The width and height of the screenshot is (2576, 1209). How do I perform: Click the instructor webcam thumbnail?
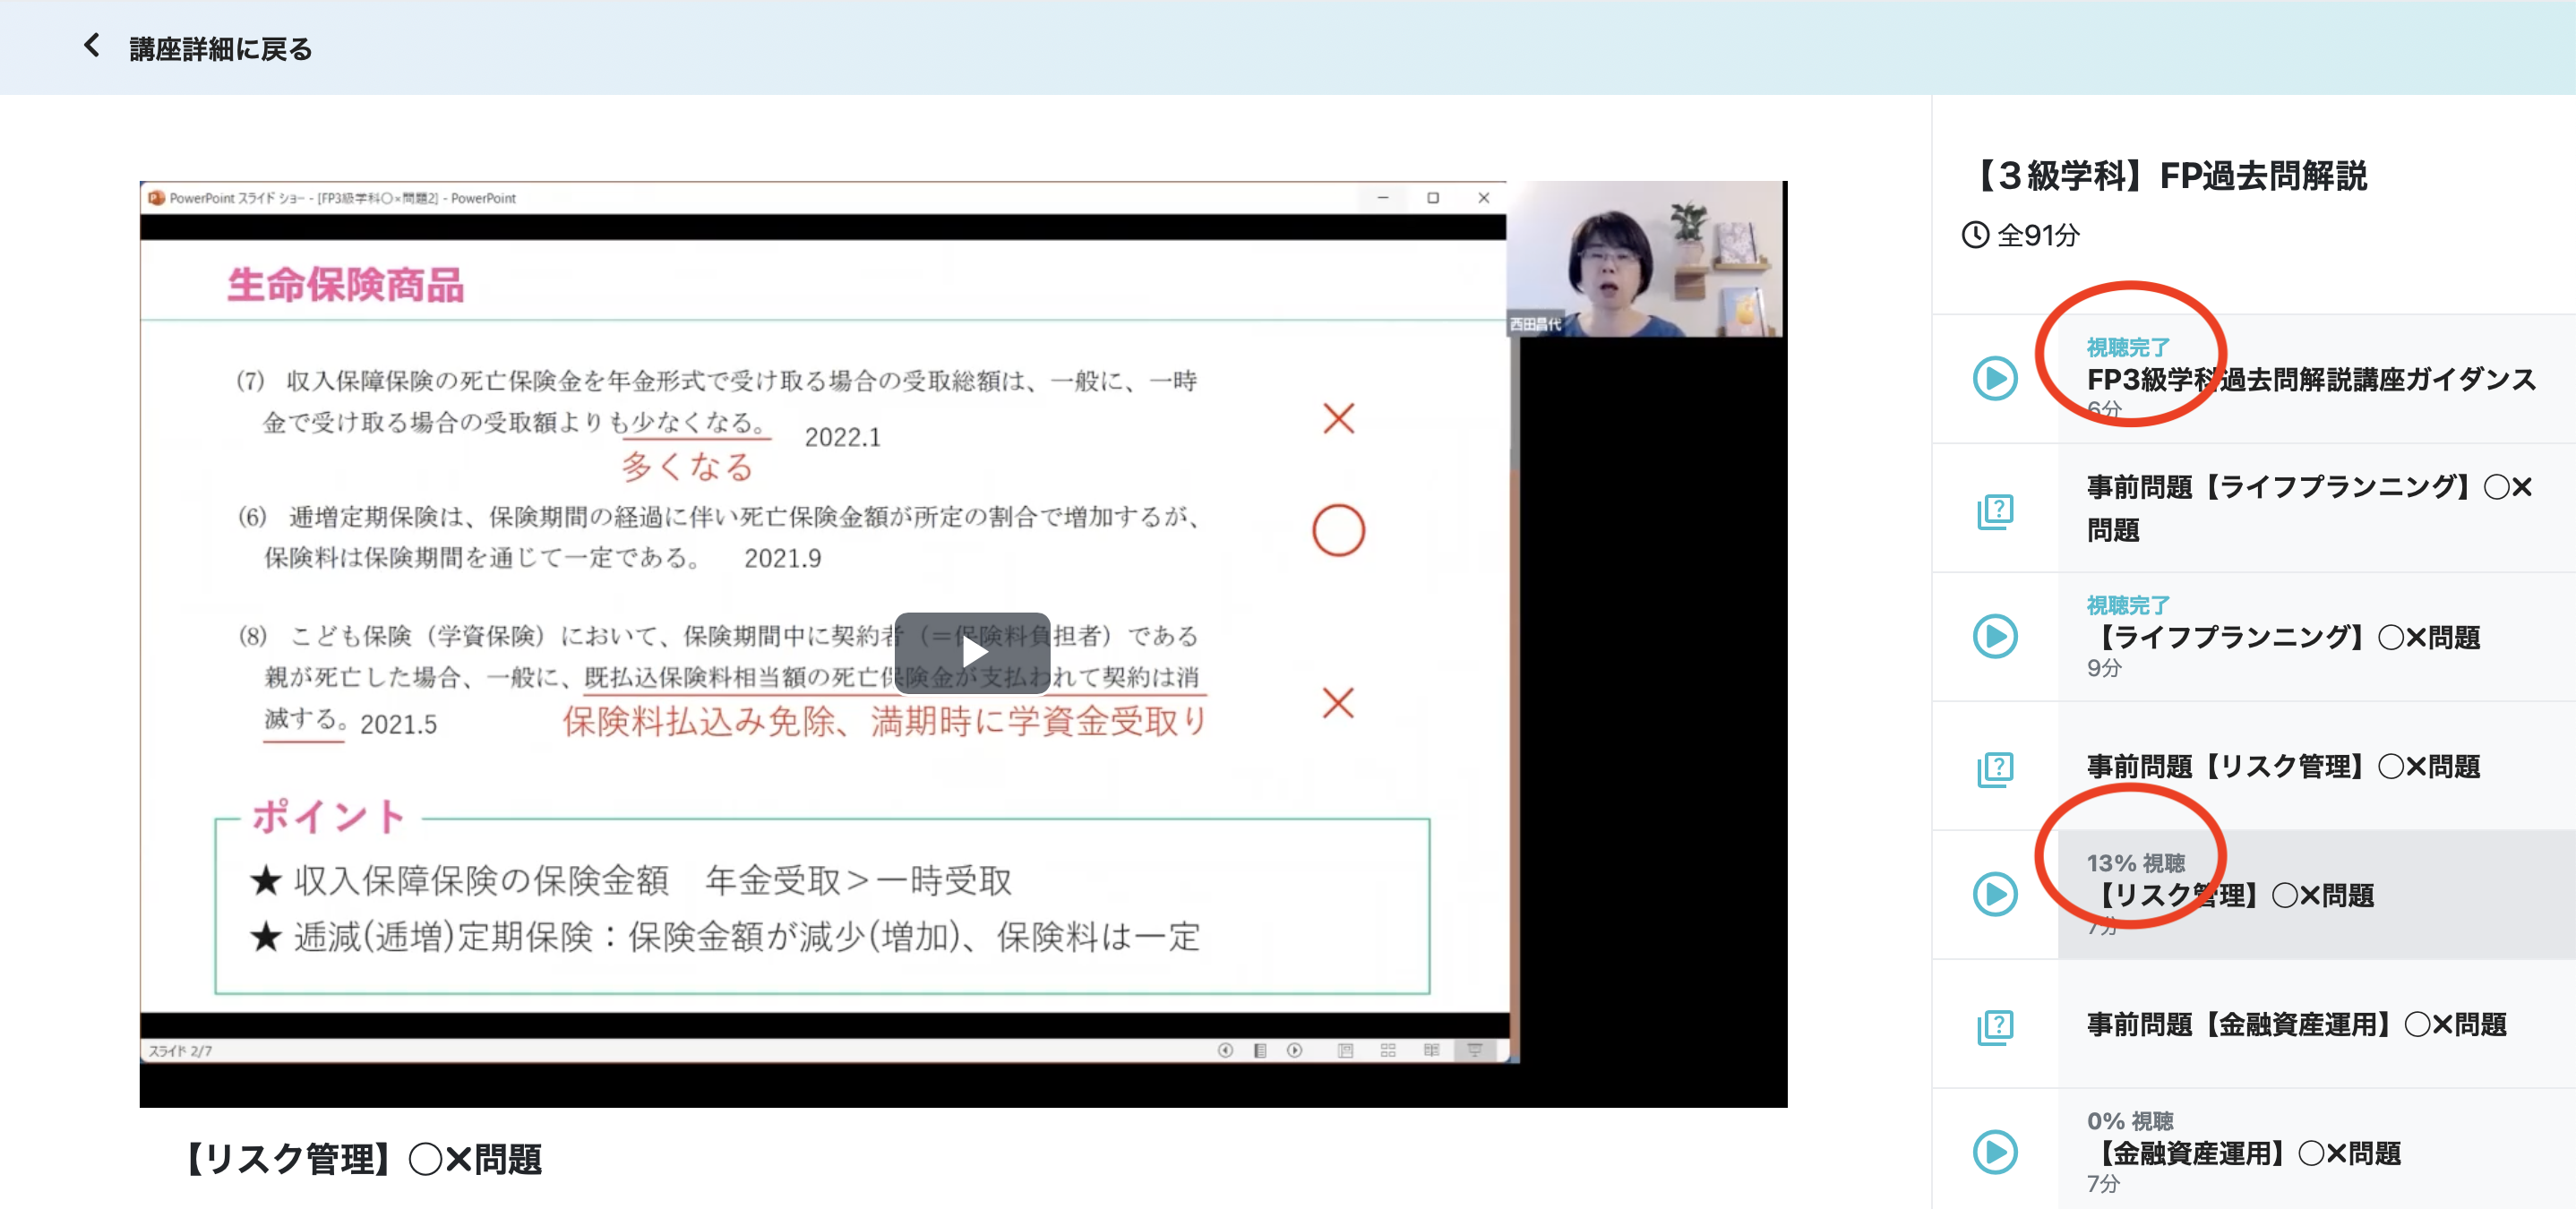[x=1644, y=259]
